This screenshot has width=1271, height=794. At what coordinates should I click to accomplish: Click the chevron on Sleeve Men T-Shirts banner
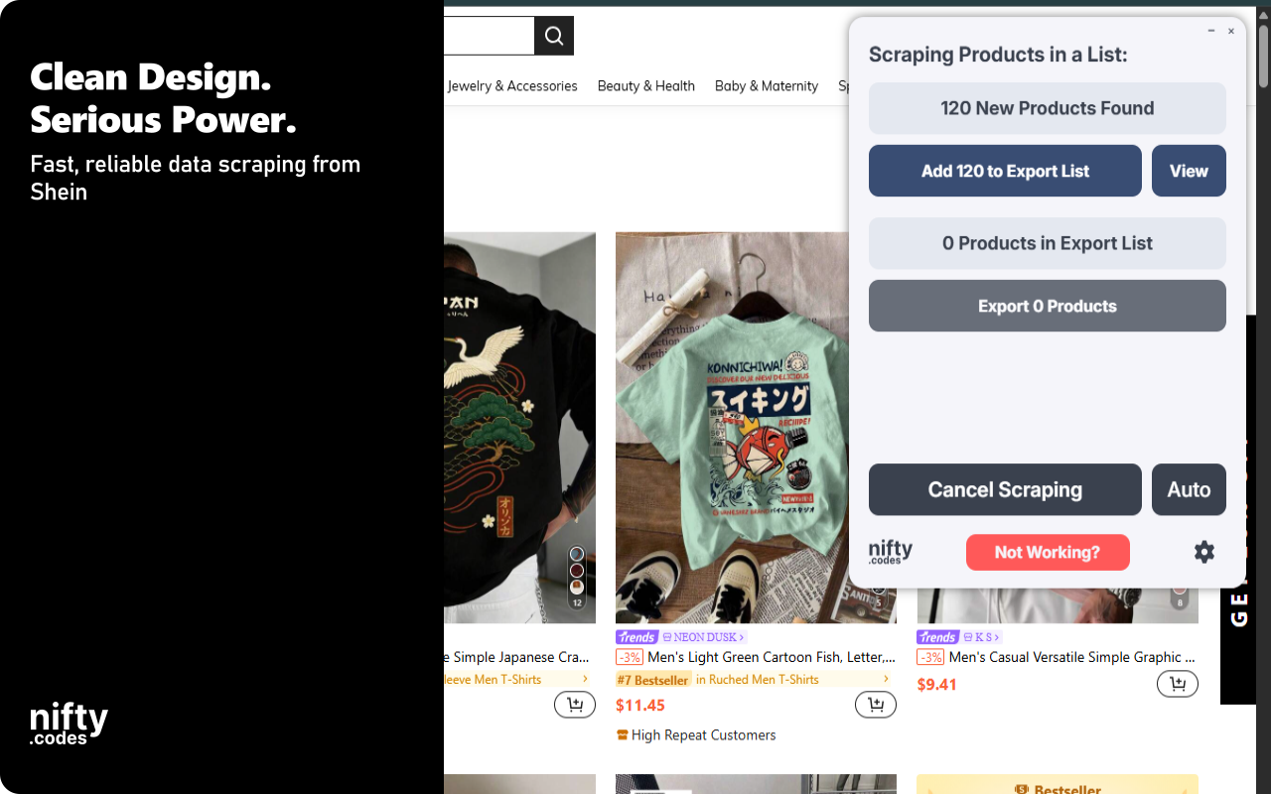[586, 679]
